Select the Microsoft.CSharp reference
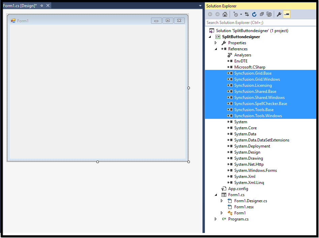 pos(250,67)
